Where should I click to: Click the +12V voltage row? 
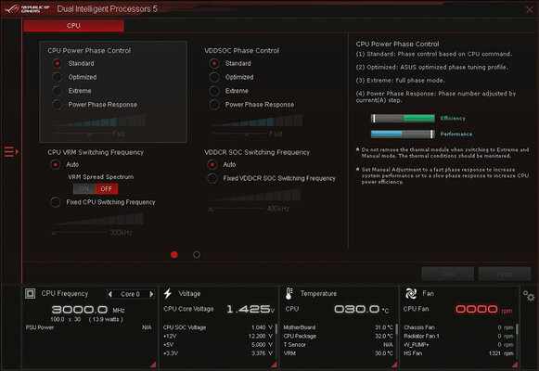click(218, 336)
